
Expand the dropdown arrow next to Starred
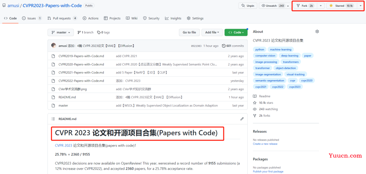pyautogui.click(x=360, y=6)
